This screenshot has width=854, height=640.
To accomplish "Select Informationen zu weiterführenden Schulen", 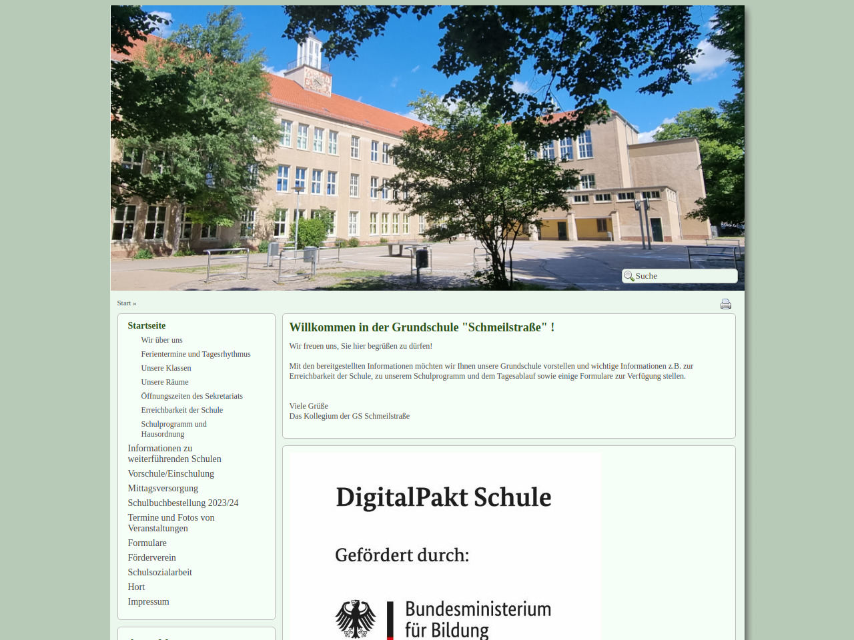I will click(174, 453).
